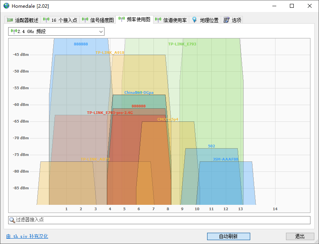The width and height of the screenshot is (319, 244).
Task: Open the th_sjy 补充汉化 link
Action: click(x=27, y=236)
